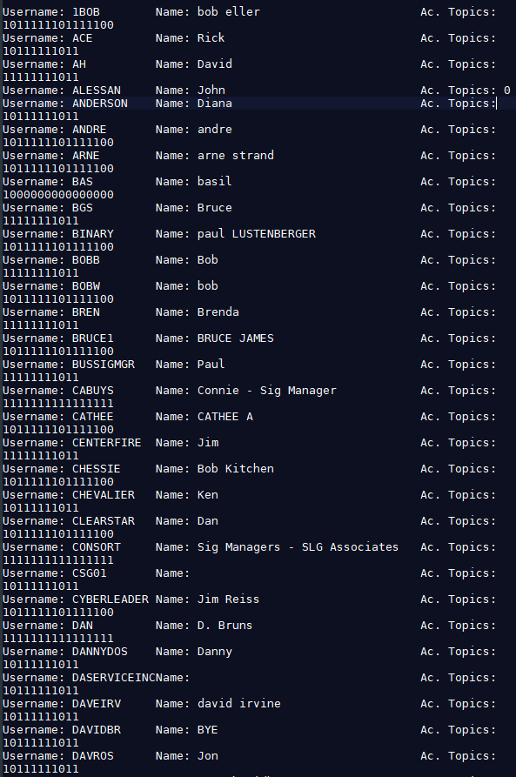
Task: Click the name david irvine
Action: [239, 704]
